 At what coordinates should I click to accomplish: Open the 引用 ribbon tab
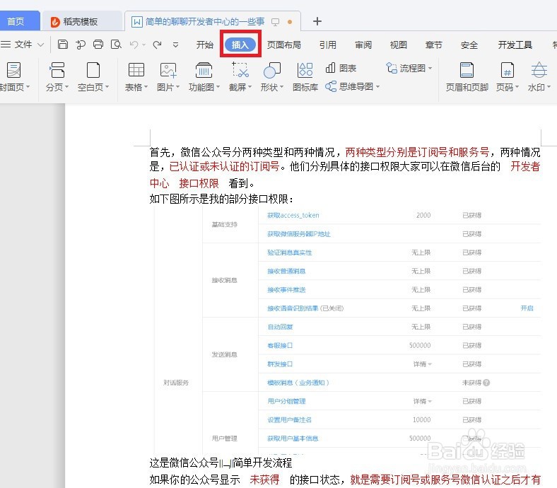pyautogui.click(x=327, y=45)
